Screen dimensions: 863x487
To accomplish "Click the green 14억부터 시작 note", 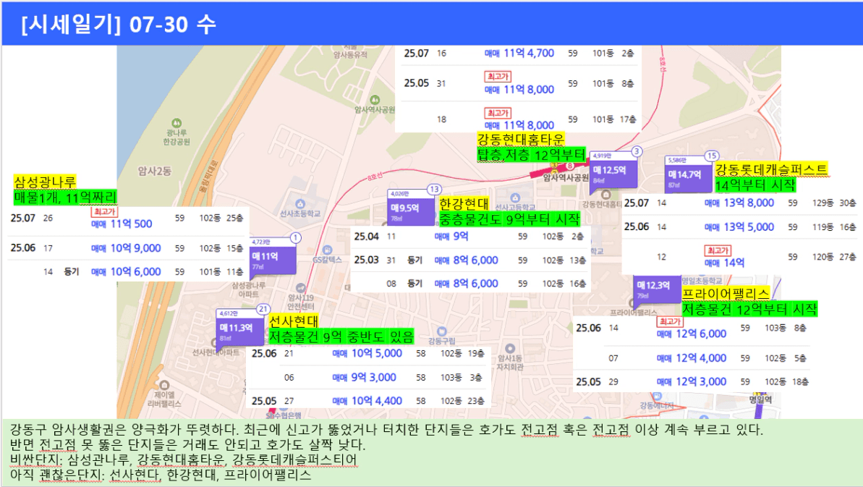I will click(755, 185).
